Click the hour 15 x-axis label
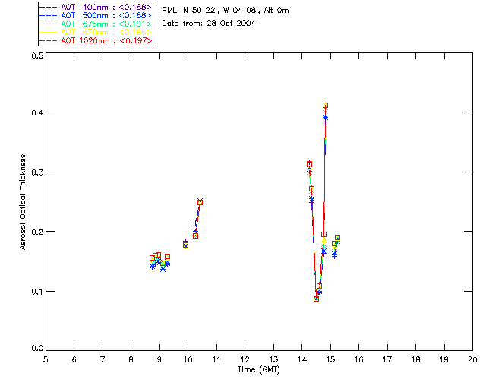This screenshot has width=486, height=389. 330,359
